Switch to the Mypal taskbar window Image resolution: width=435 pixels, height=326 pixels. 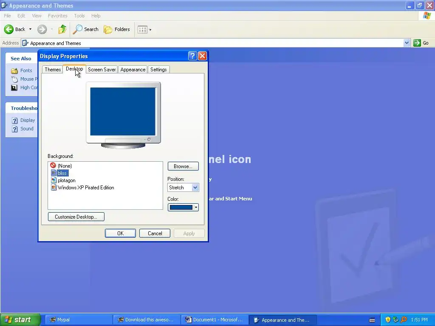[x=79, y=320]
